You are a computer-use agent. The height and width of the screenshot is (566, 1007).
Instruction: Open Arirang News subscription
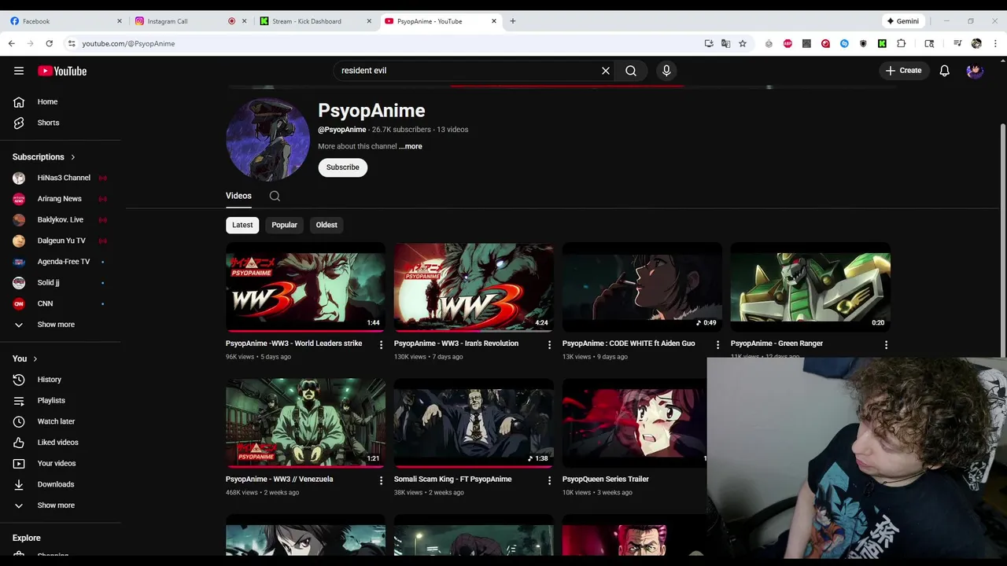click(61, 199)
